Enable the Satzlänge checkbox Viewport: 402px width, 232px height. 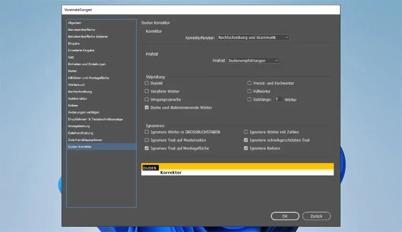click(249, 99)
